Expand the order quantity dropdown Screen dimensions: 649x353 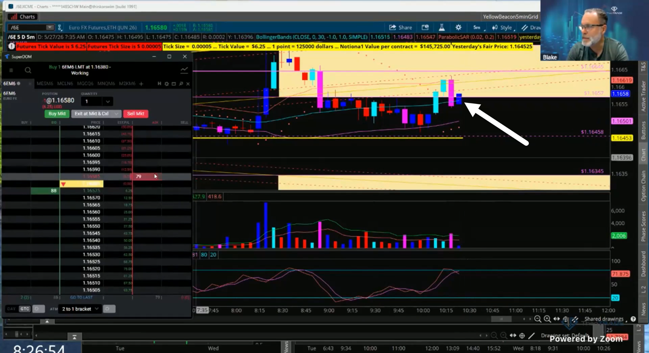(x=108, y=101)
